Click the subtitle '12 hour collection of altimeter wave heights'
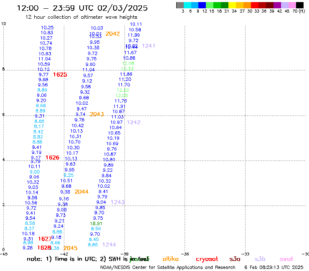309x271 pixels. [81, 17]
